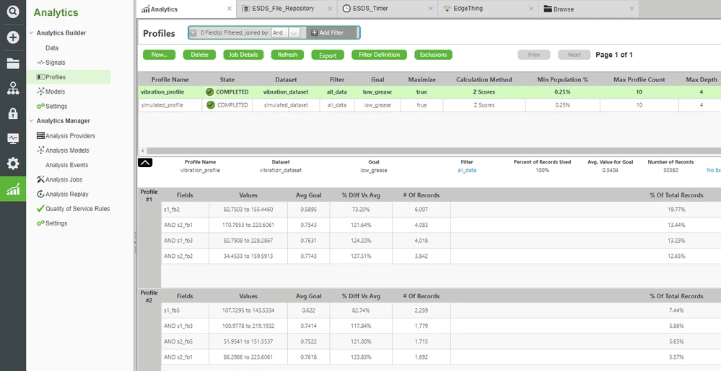The image size is (721, 371).
Task: Open Data under Analytics Builder
Action: [52, 48]
